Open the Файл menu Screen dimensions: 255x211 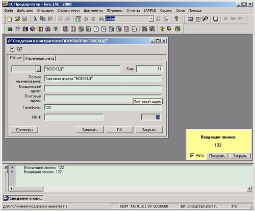point(9,11)
